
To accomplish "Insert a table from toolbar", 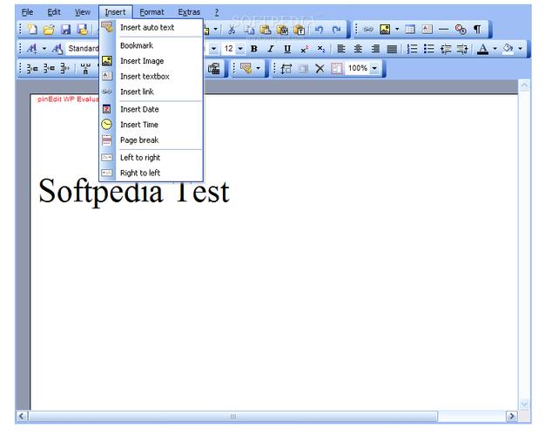I will (x=410, y=30).
